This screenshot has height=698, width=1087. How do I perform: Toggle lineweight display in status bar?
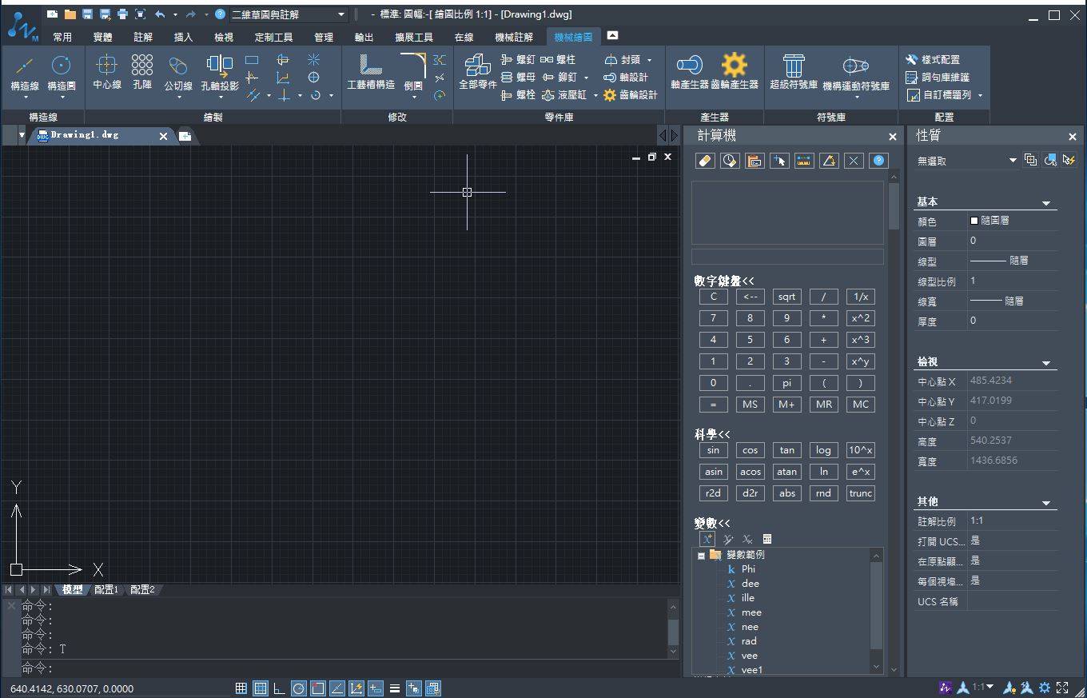tap(394, 688)
